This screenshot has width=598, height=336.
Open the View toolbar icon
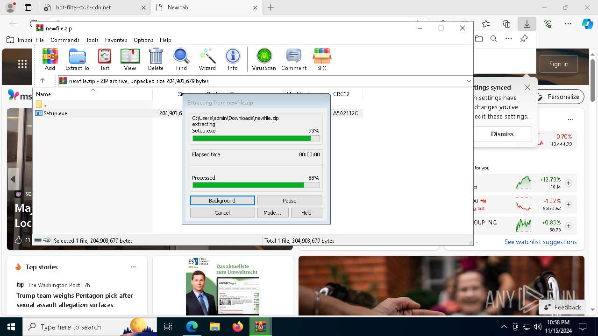pos(130,59)
